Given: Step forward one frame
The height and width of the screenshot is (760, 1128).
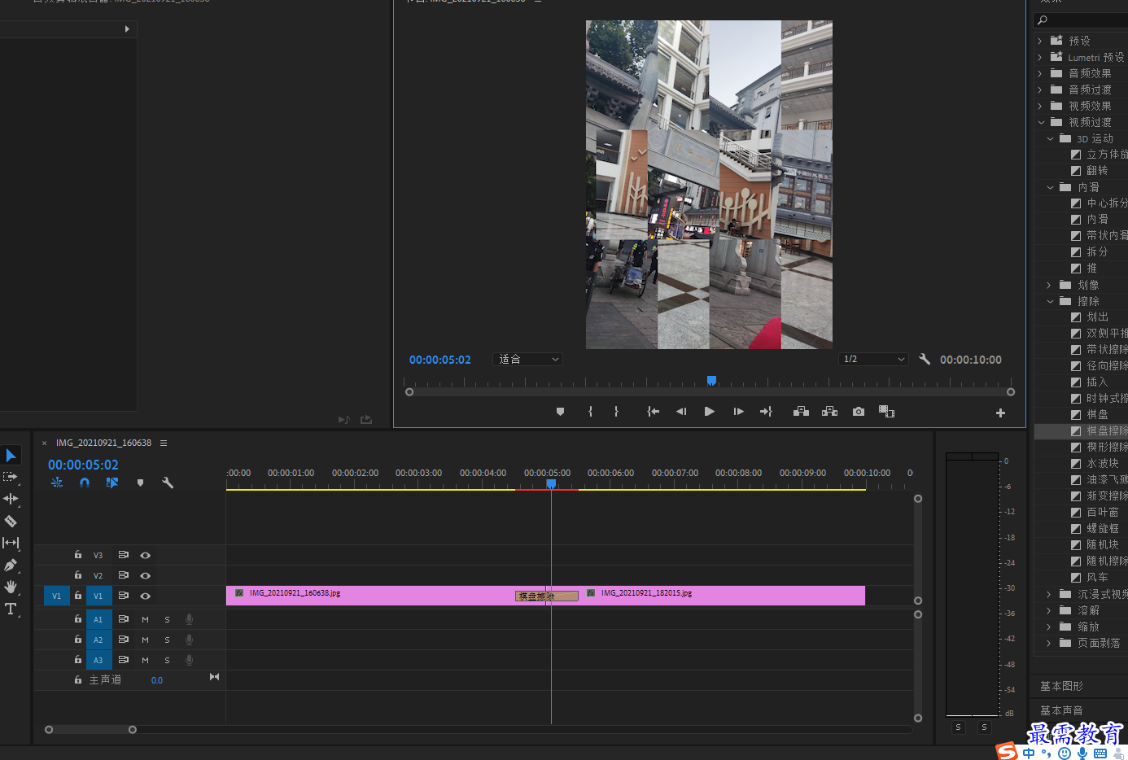Looking at the screenshot, I should point(738,412).
